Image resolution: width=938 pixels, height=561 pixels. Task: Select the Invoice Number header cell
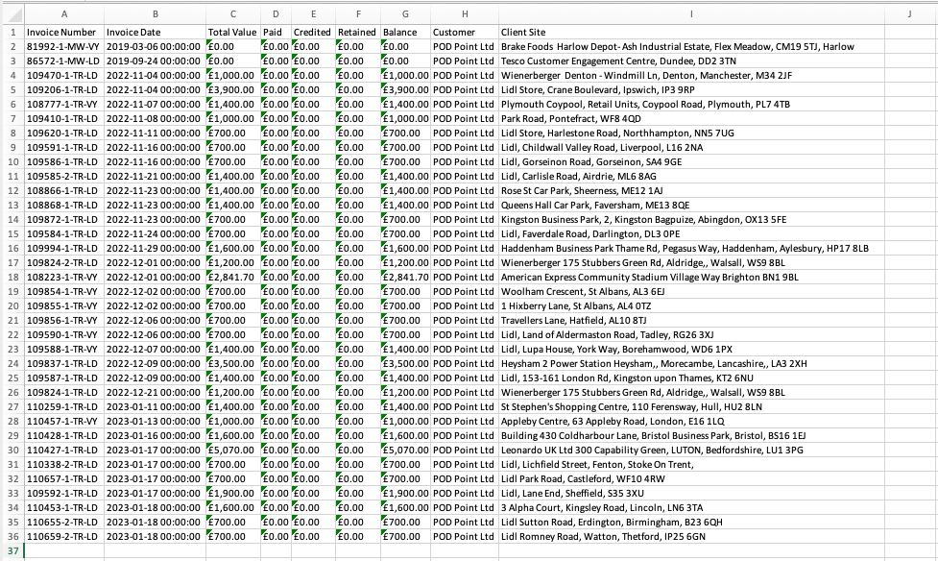point(63,32)
